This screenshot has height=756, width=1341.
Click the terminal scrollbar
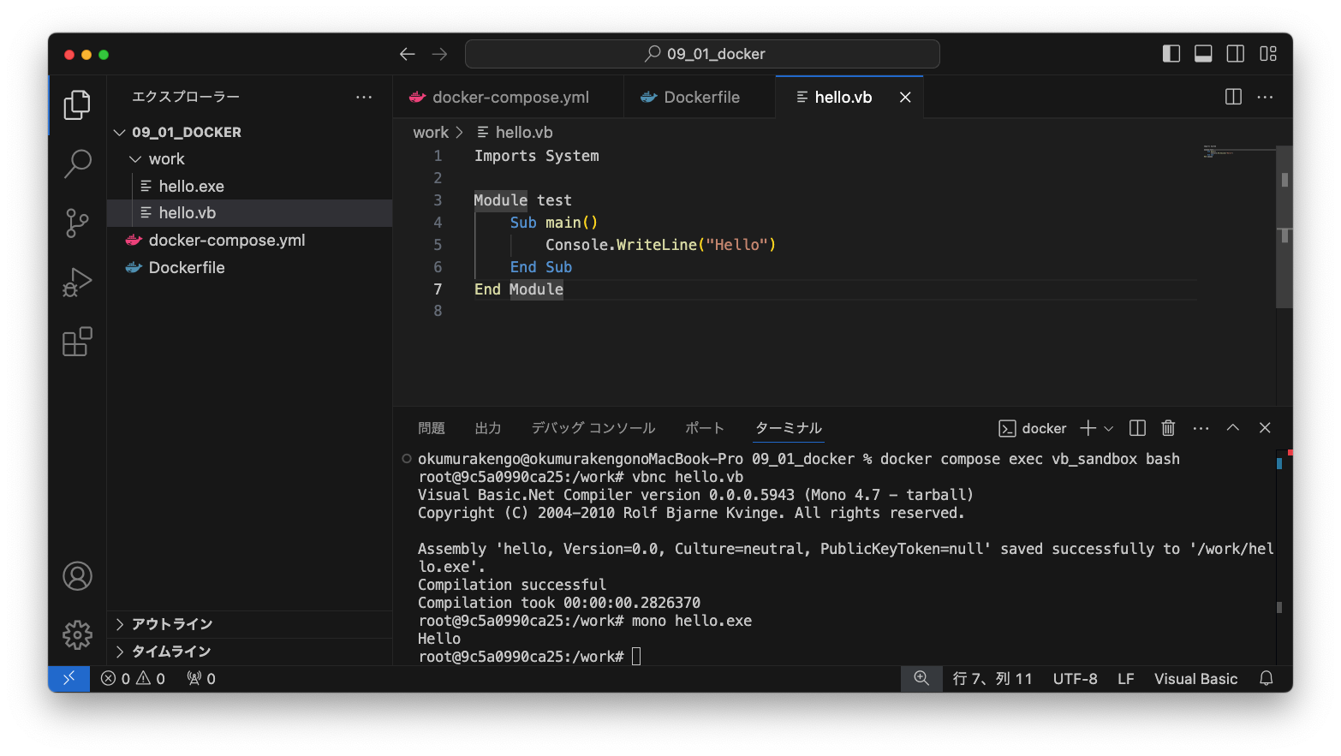[x=1279, y=557]
